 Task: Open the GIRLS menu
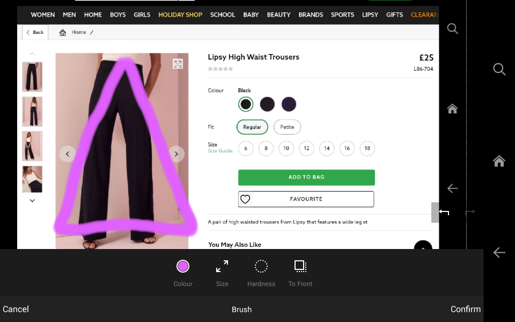[x=142, y=15]
